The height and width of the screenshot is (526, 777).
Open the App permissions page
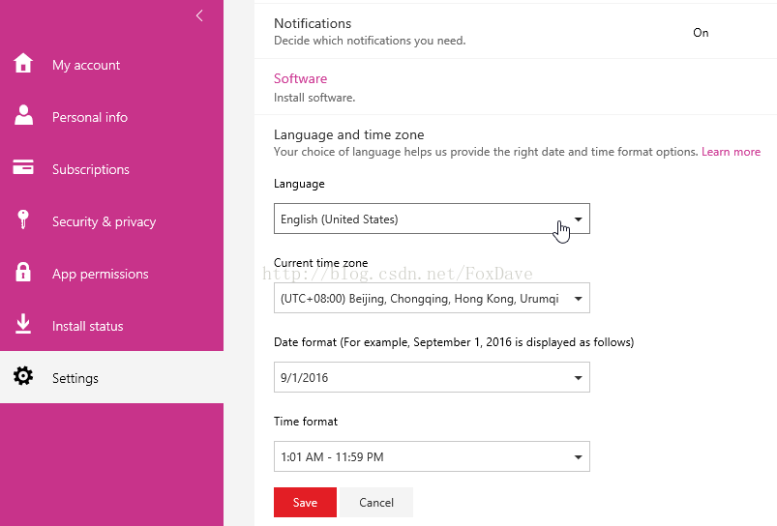click(111, 274)
